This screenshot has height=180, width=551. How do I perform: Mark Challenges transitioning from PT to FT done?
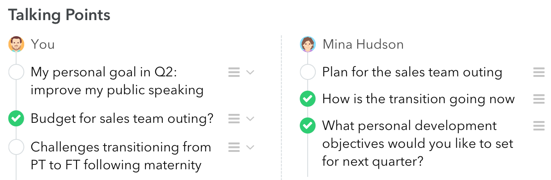point(16,147)
